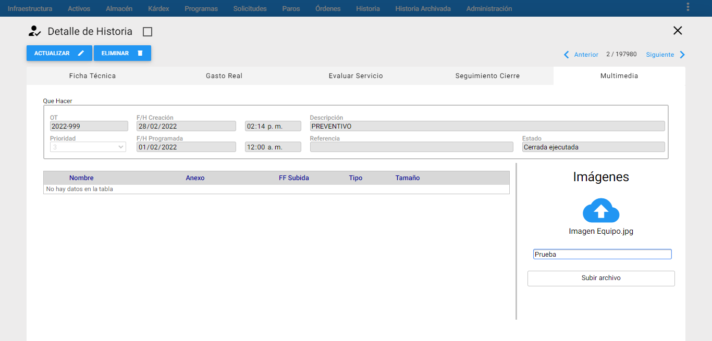Click the Imágenes heading
This screenshot has width=712, height=341.
[601, 177]
